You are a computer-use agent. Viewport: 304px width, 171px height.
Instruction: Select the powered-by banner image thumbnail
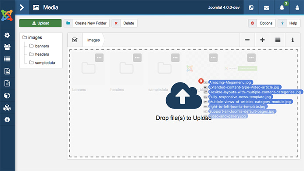click(x=241, y=68)
